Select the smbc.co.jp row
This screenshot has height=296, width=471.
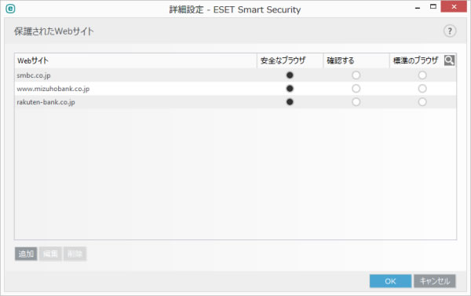point(235,75)
